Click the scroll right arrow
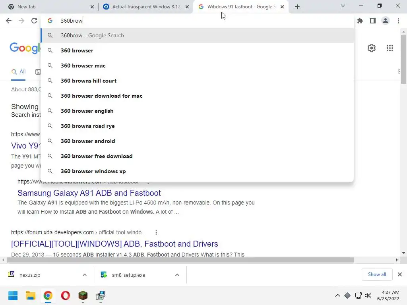Viewport: 407px width, 305px height. [397, 260]
